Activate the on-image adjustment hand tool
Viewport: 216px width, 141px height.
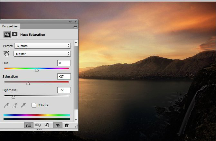6,53
